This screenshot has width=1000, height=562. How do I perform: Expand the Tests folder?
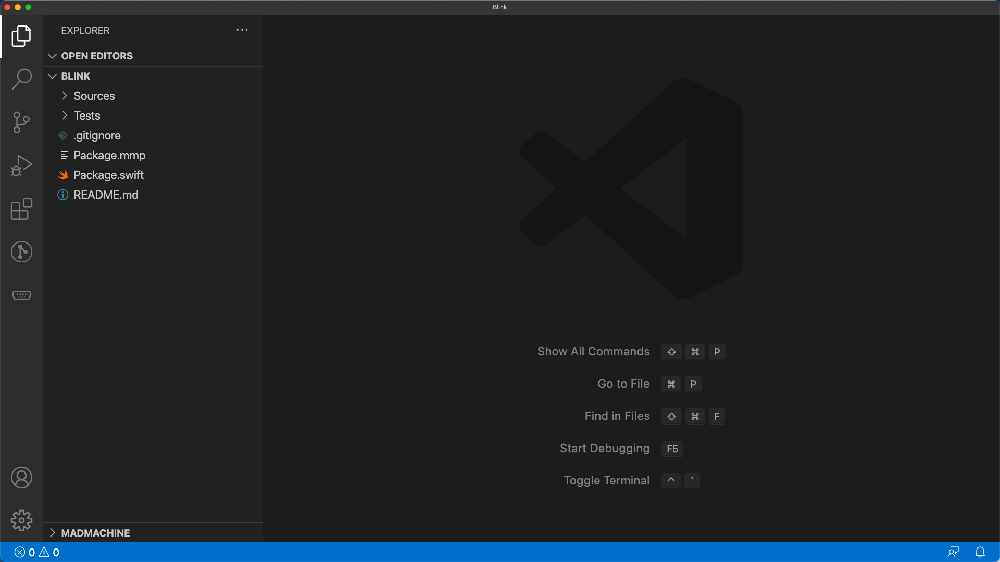pyautogui.click(x=64, y=116)
